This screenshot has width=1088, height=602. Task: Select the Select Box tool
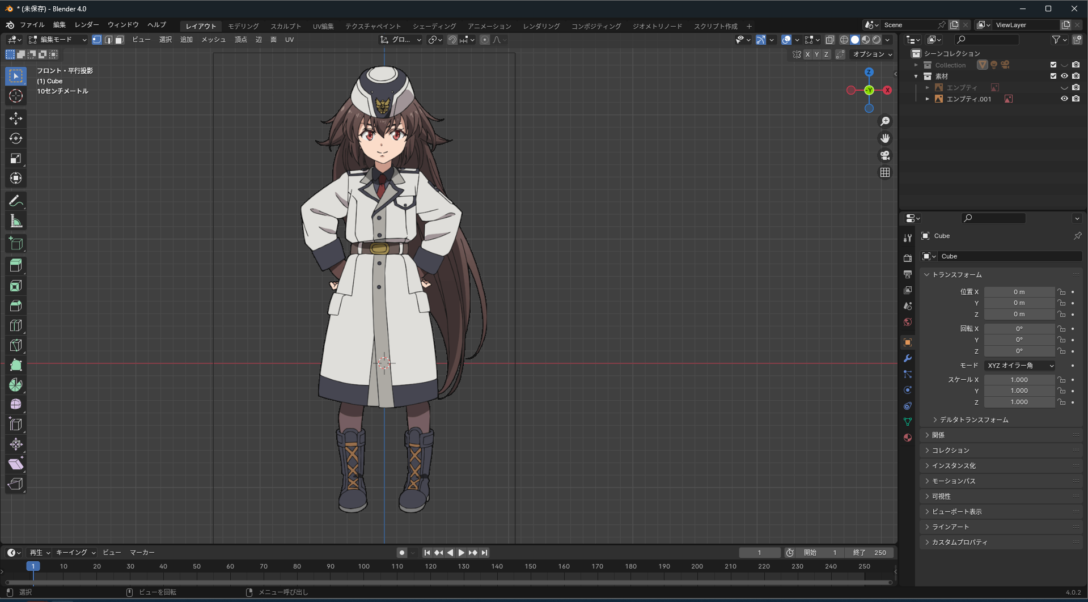pyautogui.click(x=16, y=76)
